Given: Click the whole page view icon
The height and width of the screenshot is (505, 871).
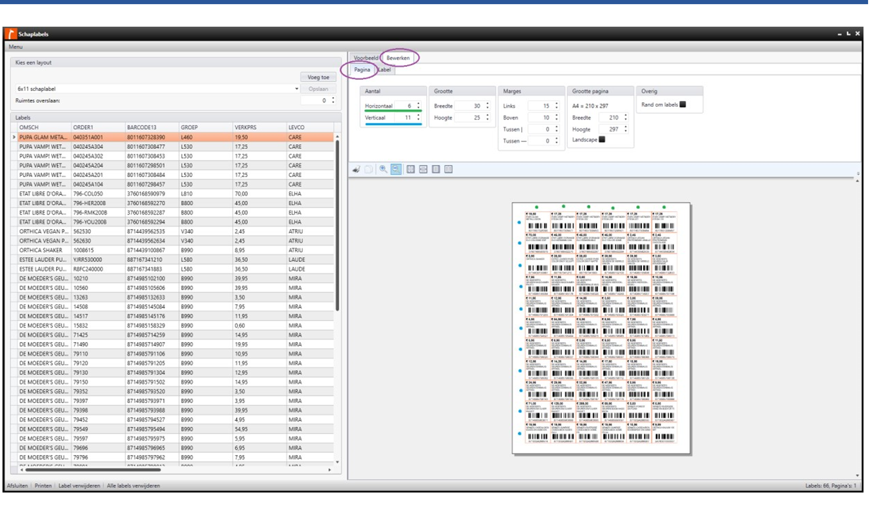Looking at the screenshot, I should [x=436, y=169].
